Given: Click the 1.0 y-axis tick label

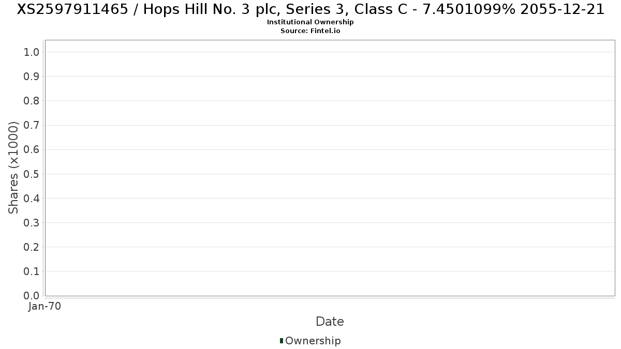Looking at the screenshot, I should (x=32, y=52).
